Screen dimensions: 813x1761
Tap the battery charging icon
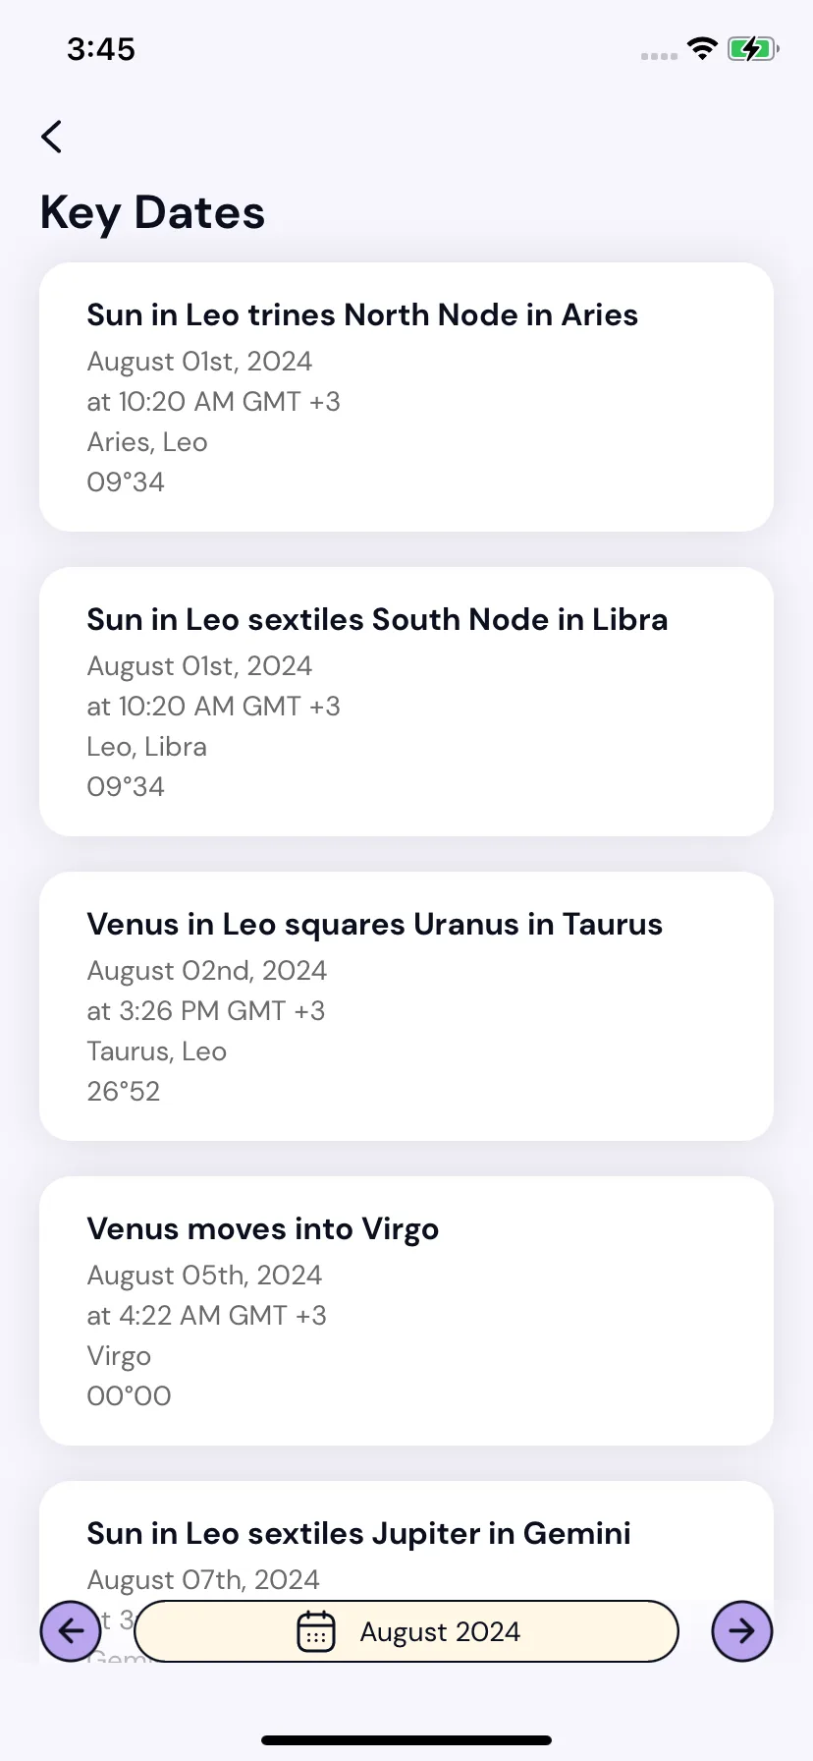(x=753, y=48)
